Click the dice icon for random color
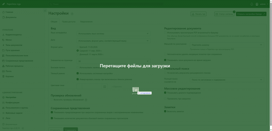272x131 pixels. tap(105, 87)
